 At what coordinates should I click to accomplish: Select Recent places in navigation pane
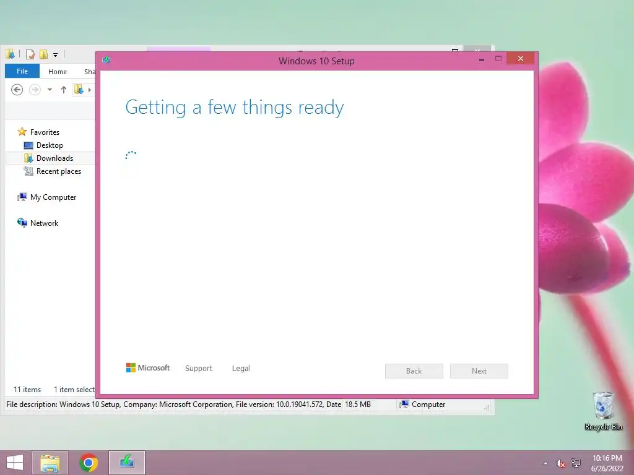pos(53,171)
